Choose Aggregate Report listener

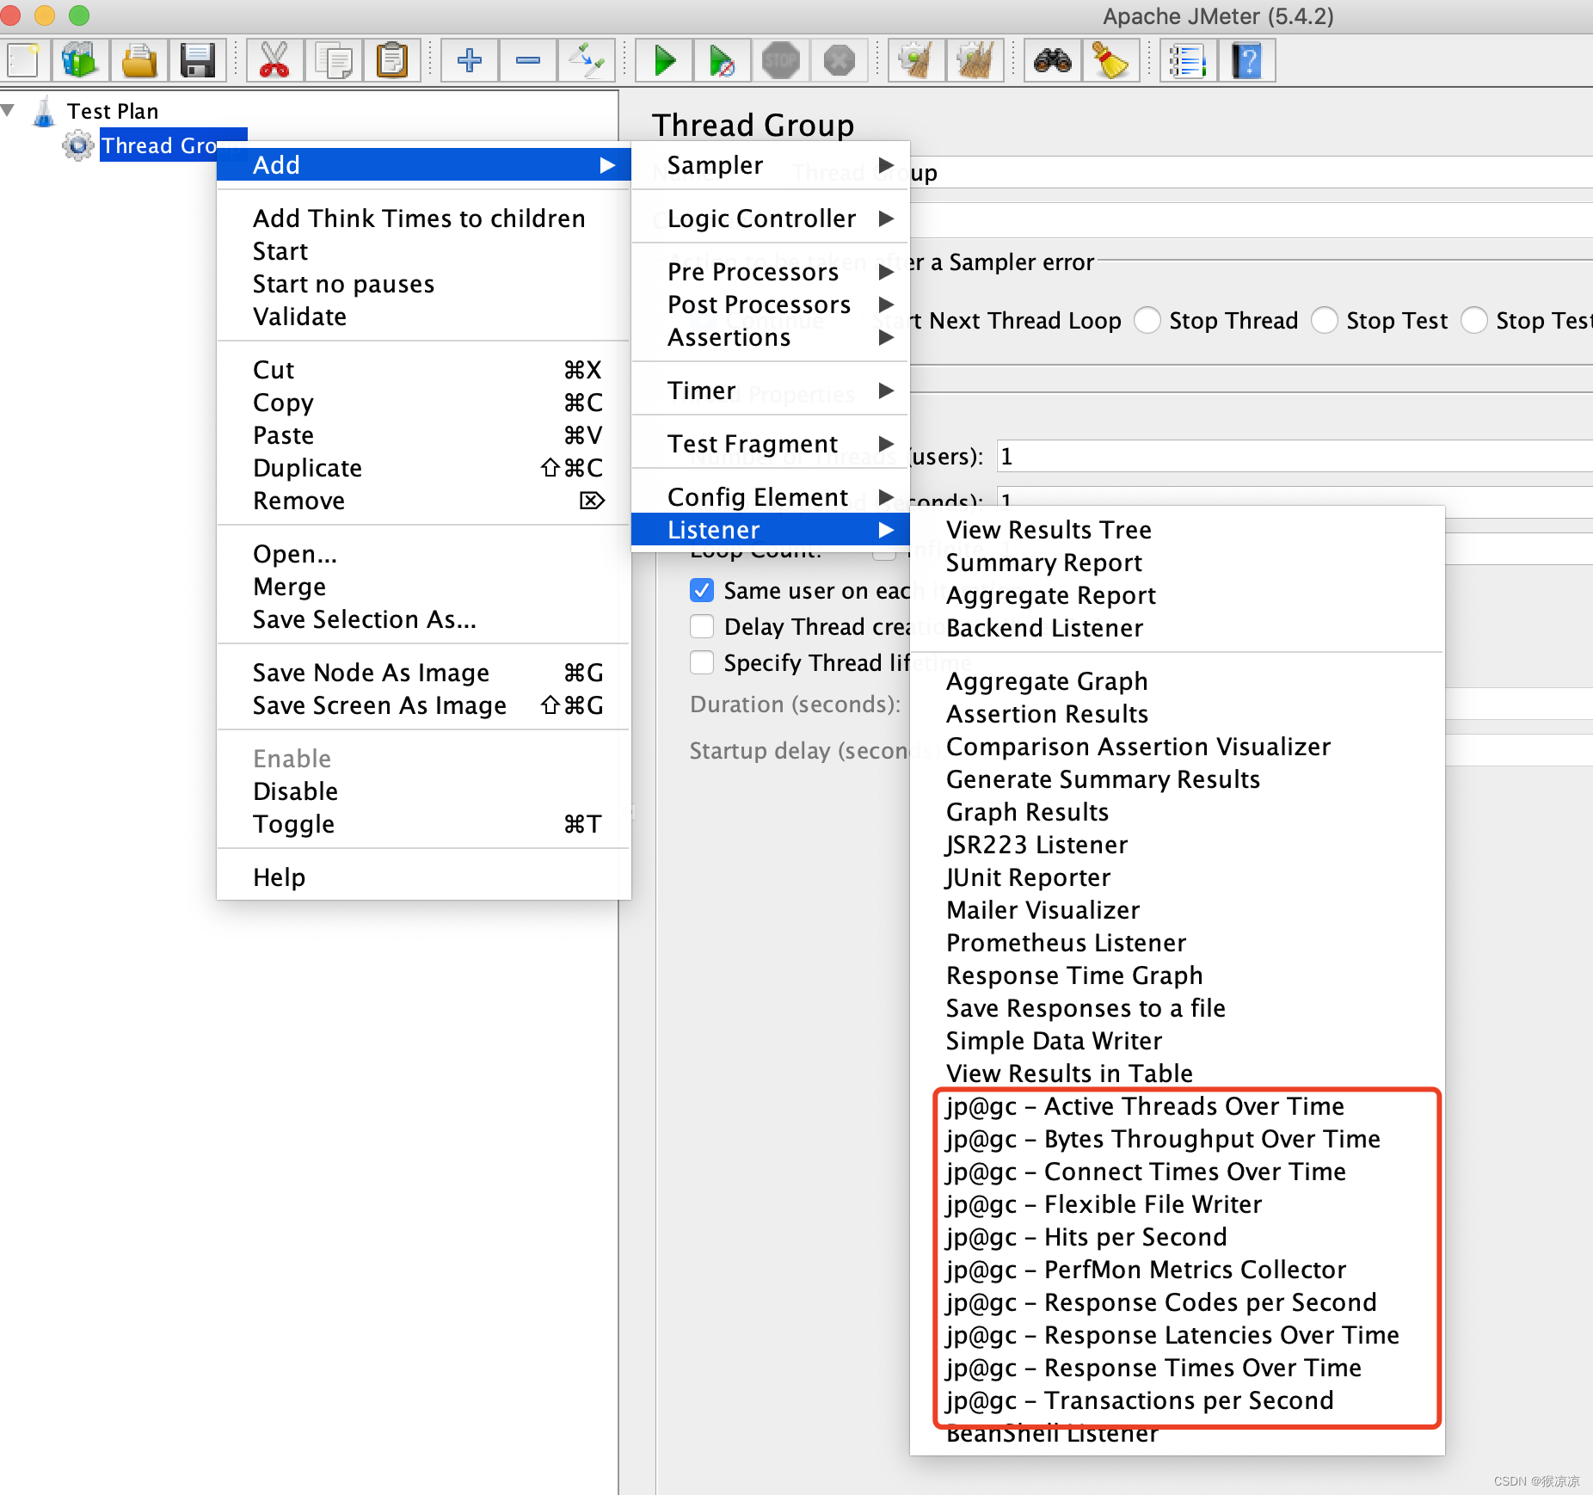[x=1178, y=595]
